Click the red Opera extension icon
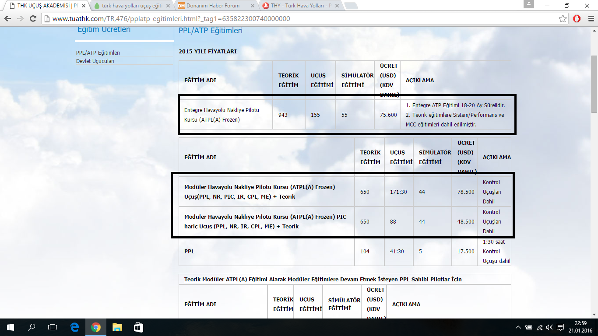The width and height of the screenshot is (598, 336). [577, 19]
